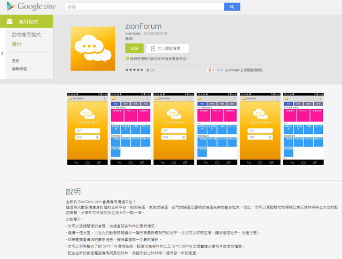Screen dimensions: 342x259
Task: Open second screenshot showing forum tiles
Action: [130, 129]
